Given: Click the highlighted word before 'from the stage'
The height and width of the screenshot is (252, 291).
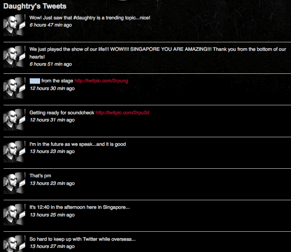Looking at the screenshot, I should (35, 81).
